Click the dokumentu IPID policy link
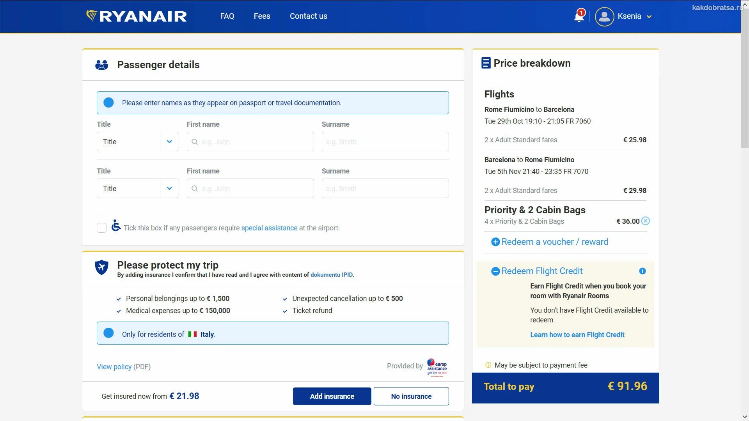The image size is (749, 421). (331, 274)
